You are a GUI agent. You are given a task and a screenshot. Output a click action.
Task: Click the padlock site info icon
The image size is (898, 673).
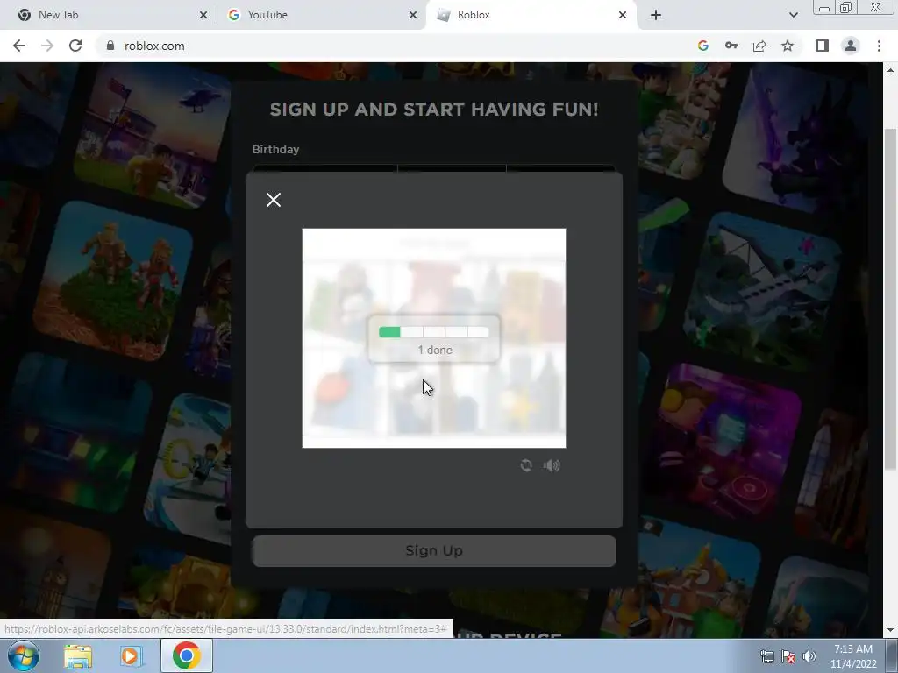[x=110, y=46]
